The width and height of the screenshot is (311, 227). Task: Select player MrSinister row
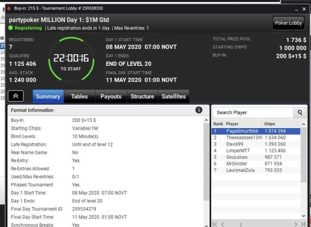click(x=256, y=164)
